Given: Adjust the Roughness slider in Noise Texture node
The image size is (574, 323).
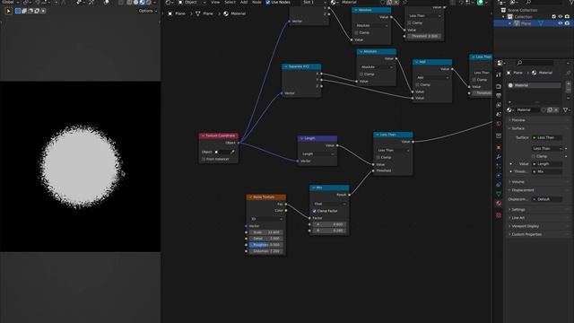Looking at the screenshot, I should click(x=266, y=245).
